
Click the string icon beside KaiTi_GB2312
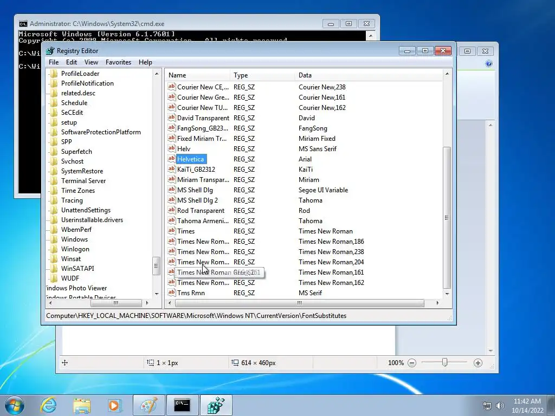(x=172, y=169)
